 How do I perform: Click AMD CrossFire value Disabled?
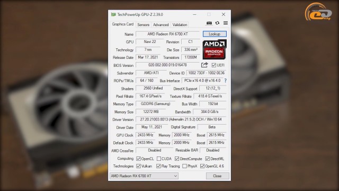(x=154, y=150)
